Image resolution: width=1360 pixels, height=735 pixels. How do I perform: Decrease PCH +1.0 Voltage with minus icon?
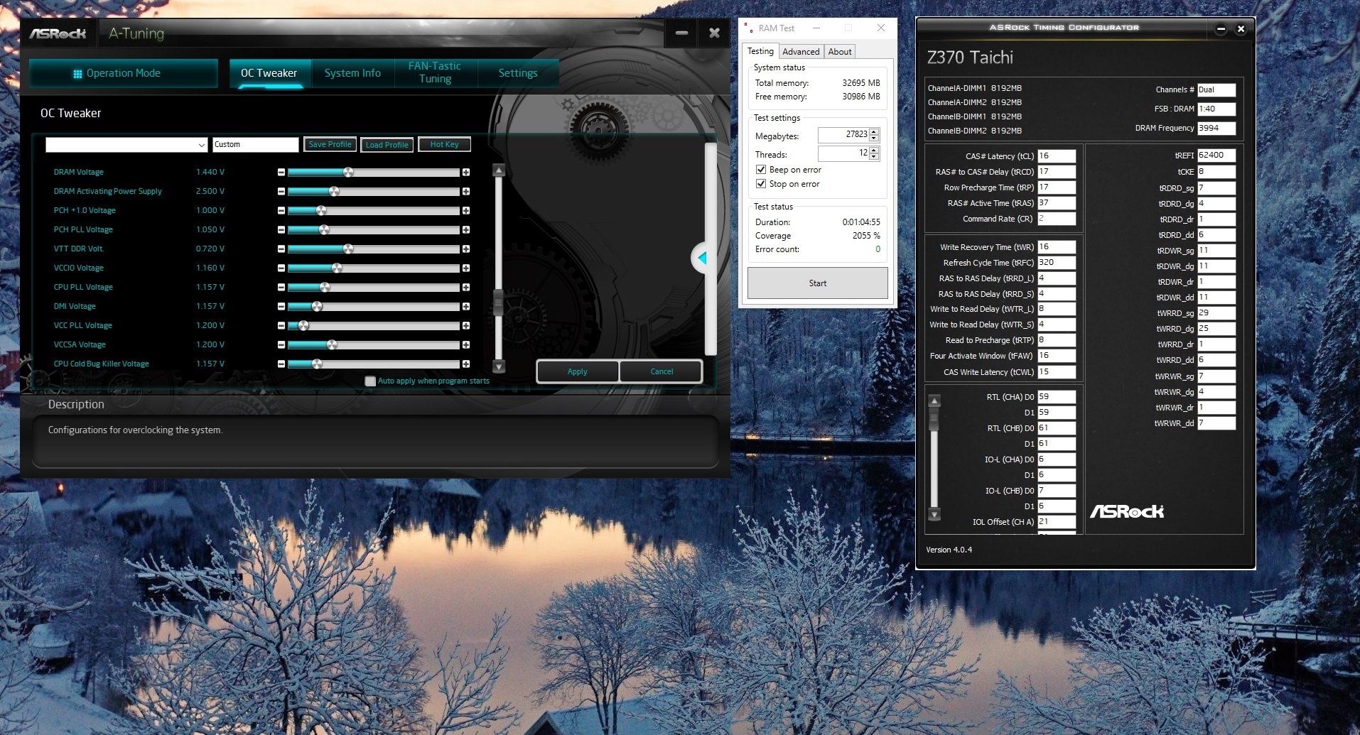click(x=281, y=211)
